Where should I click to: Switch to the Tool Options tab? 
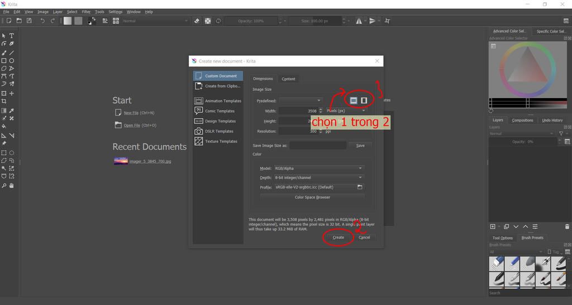[502, 238]
